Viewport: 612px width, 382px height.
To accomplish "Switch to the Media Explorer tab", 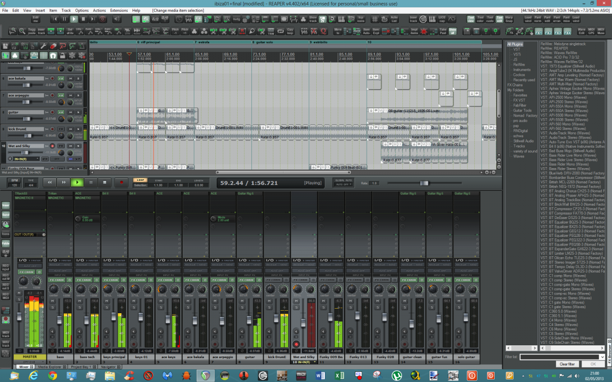I will click(50, 367).
